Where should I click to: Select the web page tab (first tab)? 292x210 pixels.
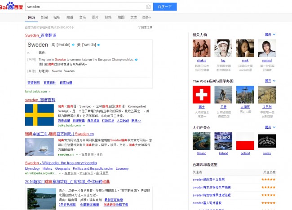click(31, 17)
